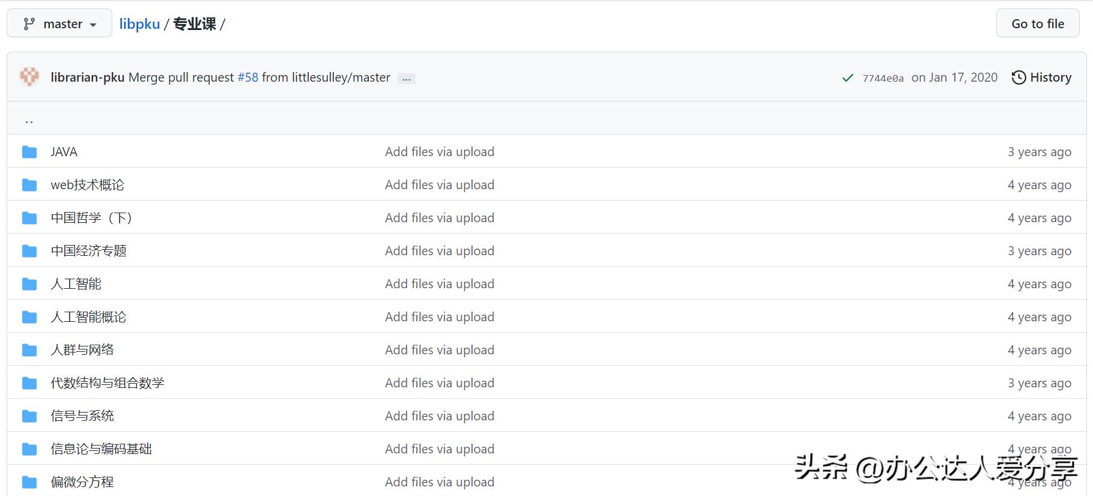This screenshot has height=496, width=1093.
Task: Click the "on Jan 17, 2020" commit date
Action: (x=954, y=77)
